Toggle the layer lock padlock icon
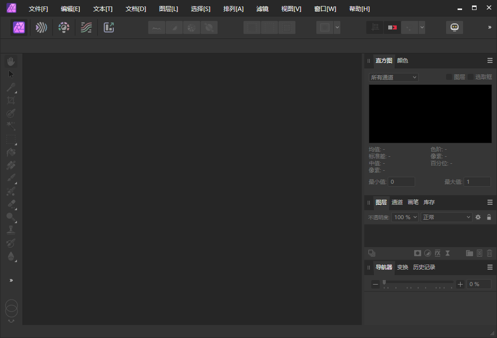The width and height of the screenshot is (497, 338). [x=488, y=217]
